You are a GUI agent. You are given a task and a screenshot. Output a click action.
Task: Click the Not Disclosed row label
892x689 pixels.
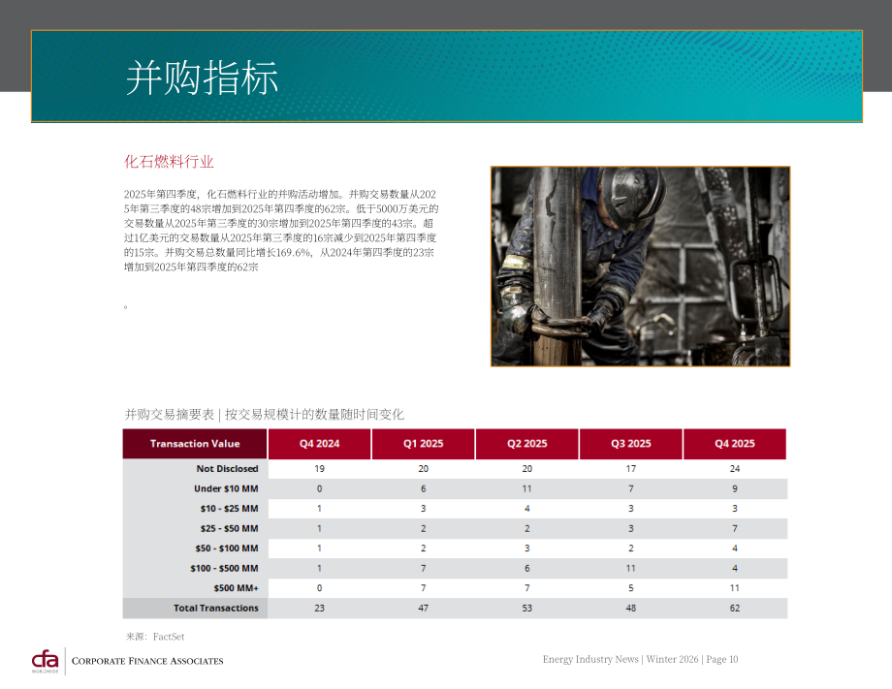click(x=228, y=468)
